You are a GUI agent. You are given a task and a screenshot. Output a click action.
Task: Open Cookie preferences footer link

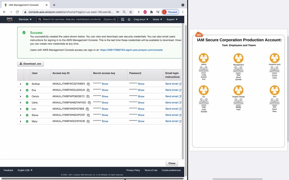pos(171,170)
